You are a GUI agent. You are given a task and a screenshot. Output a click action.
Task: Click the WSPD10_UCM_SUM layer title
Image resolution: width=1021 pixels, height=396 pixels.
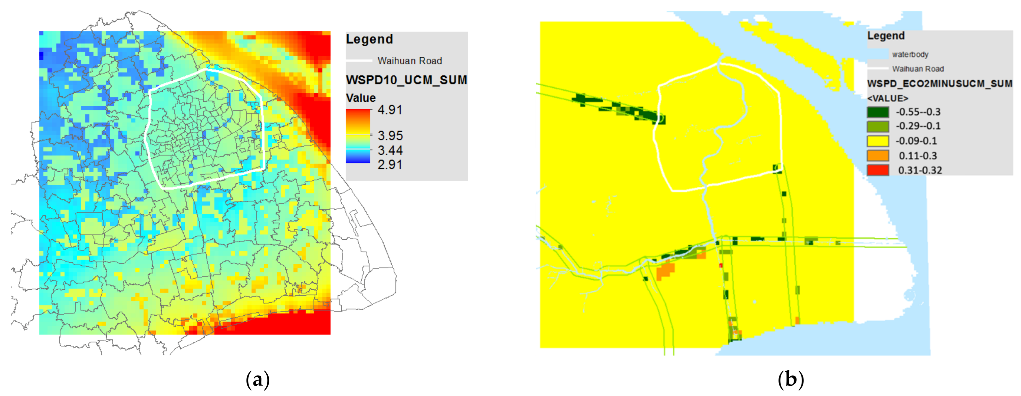click(406, 80)
